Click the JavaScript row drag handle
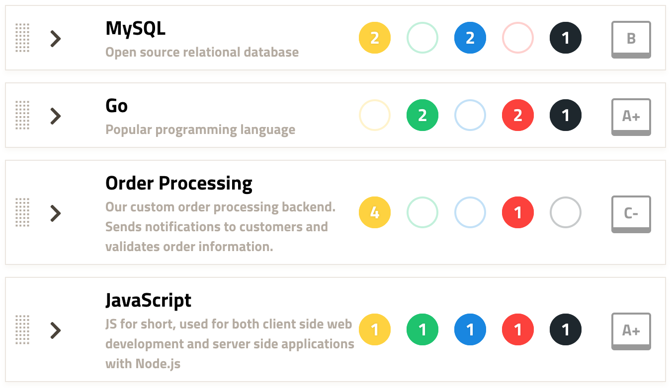Viewport: 671px width, 388px height. click(x=22, y=329)
